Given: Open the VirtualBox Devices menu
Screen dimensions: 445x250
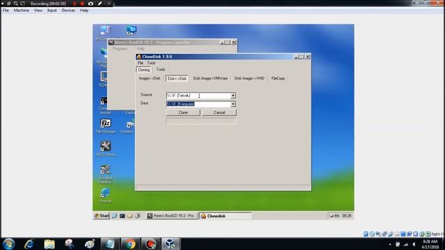Looking at the screenshot, I should pyautogui.click(x=68, y=10).
